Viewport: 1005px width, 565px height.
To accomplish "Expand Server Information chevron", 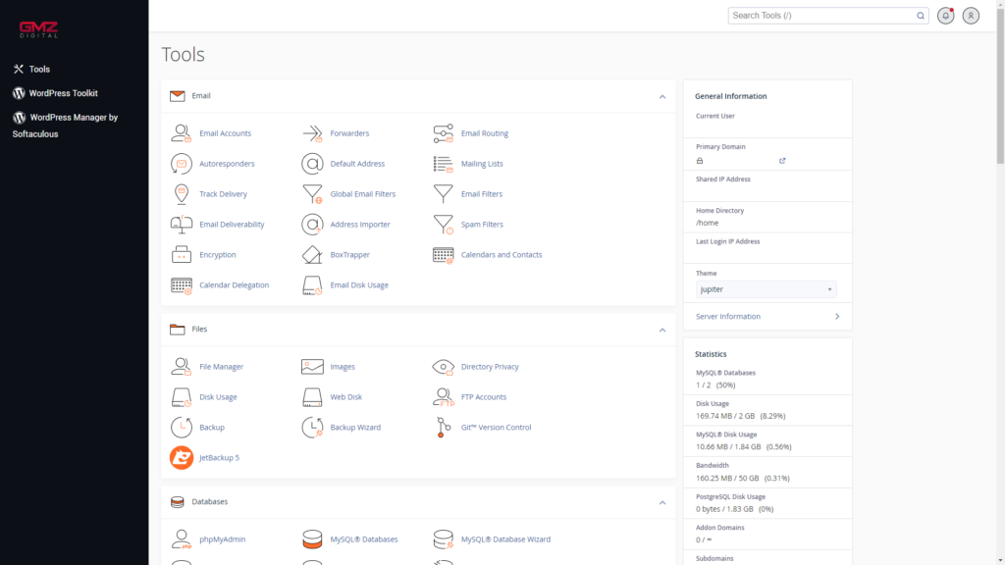I will (x=837, y=317).
